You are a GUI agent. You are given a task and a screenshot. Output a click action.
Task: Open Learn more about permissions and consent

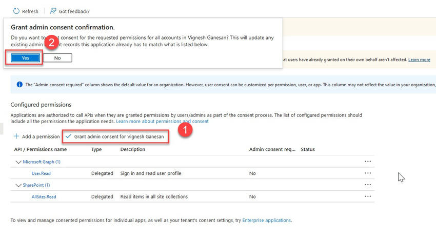tap(162, 122)
